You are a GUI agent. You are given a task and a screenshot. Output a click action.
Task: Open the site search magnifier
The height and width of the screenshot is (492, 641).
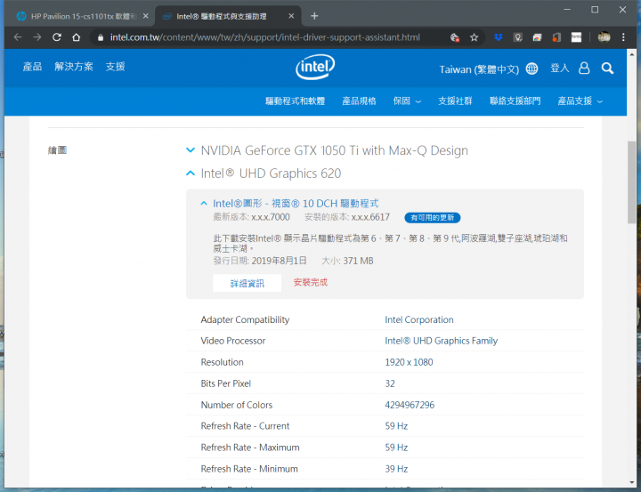click(x=607, y=69)
